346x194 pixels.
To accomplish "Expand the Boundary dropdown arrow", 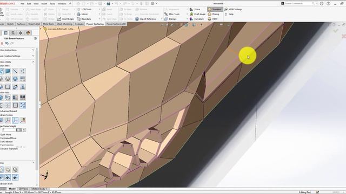I will tap(99, 19).
